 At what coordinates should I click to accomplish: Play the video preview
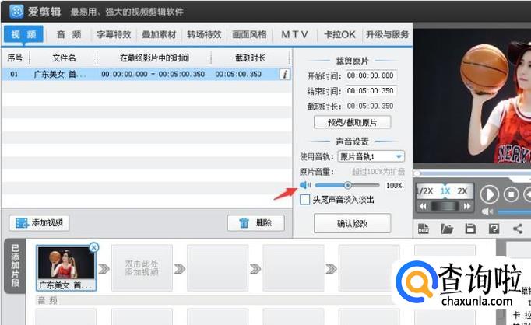tap(490, 194)
